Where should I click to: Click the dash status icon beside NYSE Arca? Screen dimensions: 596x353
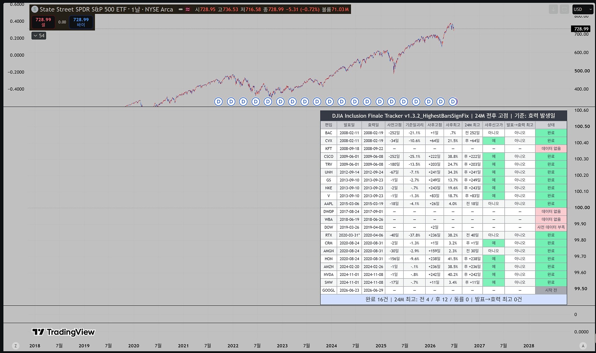[181, 9]
